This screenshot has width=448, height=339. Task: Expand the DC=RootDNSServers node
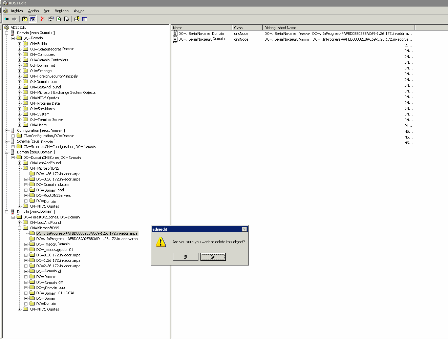pos(26,195)
